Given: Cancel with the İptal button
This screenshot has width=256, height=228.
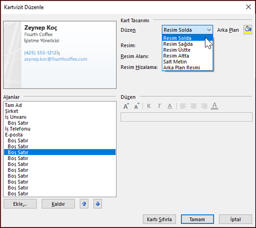Looking at the screenshot, I should pyautogui.click(x=235, y=220).
